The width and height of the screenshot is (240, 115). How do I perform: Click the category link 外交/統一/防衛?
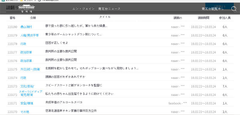point(30,70)
